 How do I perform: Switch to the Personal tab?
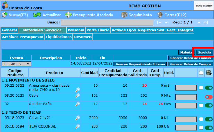point(76,30)
